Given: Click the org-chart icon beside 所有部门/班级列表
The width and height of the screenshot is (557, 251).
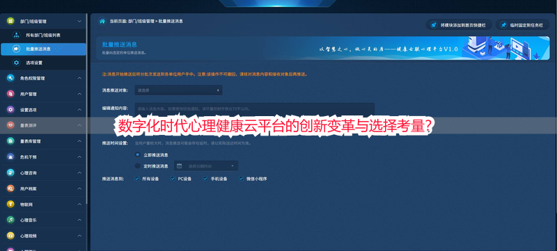Looking at the screenshot, I should coord(16,35).
